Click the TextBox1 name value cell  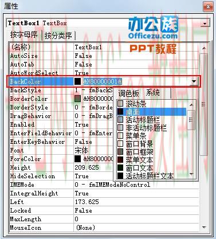(x=136, y=47)
